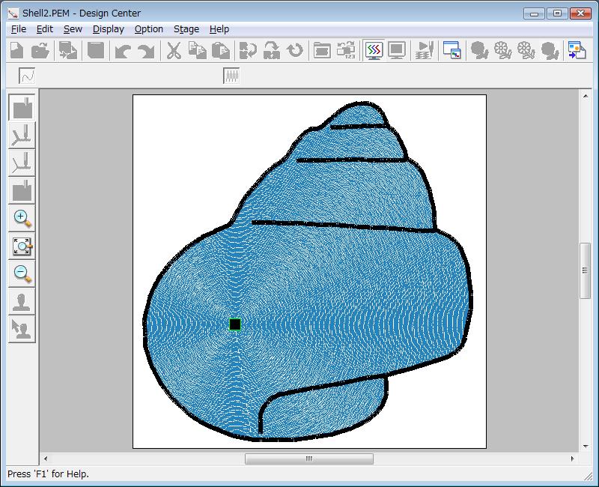The width and height of the screenshot is (599, 487).
Task: Click the stitch simulator play-needle icon
Action: click(425, 50)
